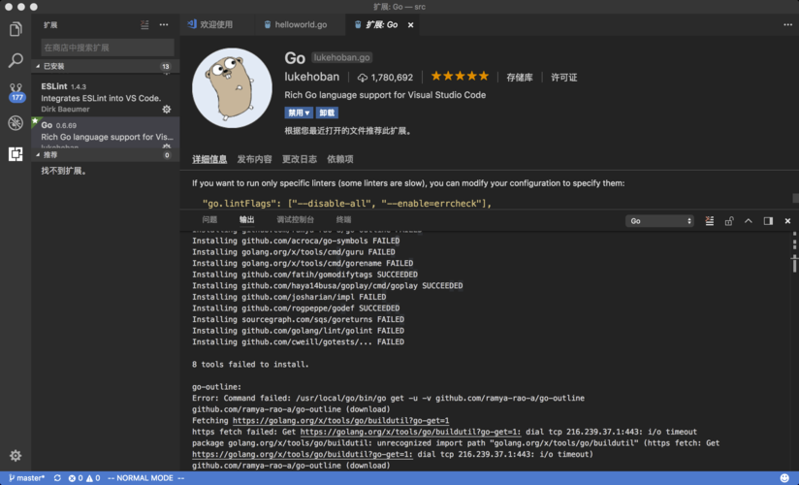Click the "8 tools failed to install." line
Screen dimensions: 799x485
coord(250,365)
